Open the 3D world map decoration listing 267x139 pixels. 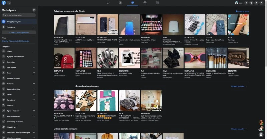(86, 101)
